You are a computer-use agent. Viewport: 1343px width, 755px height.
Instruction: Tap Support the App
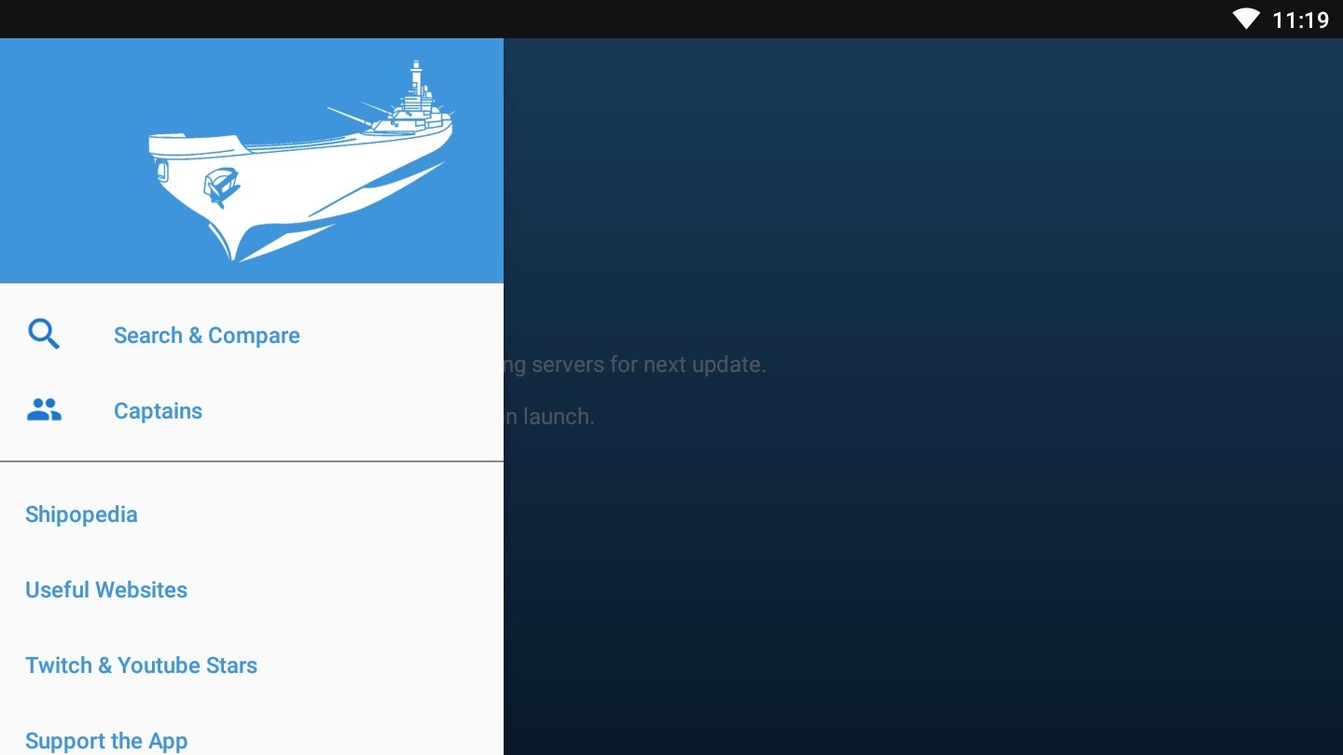[106, 740]
